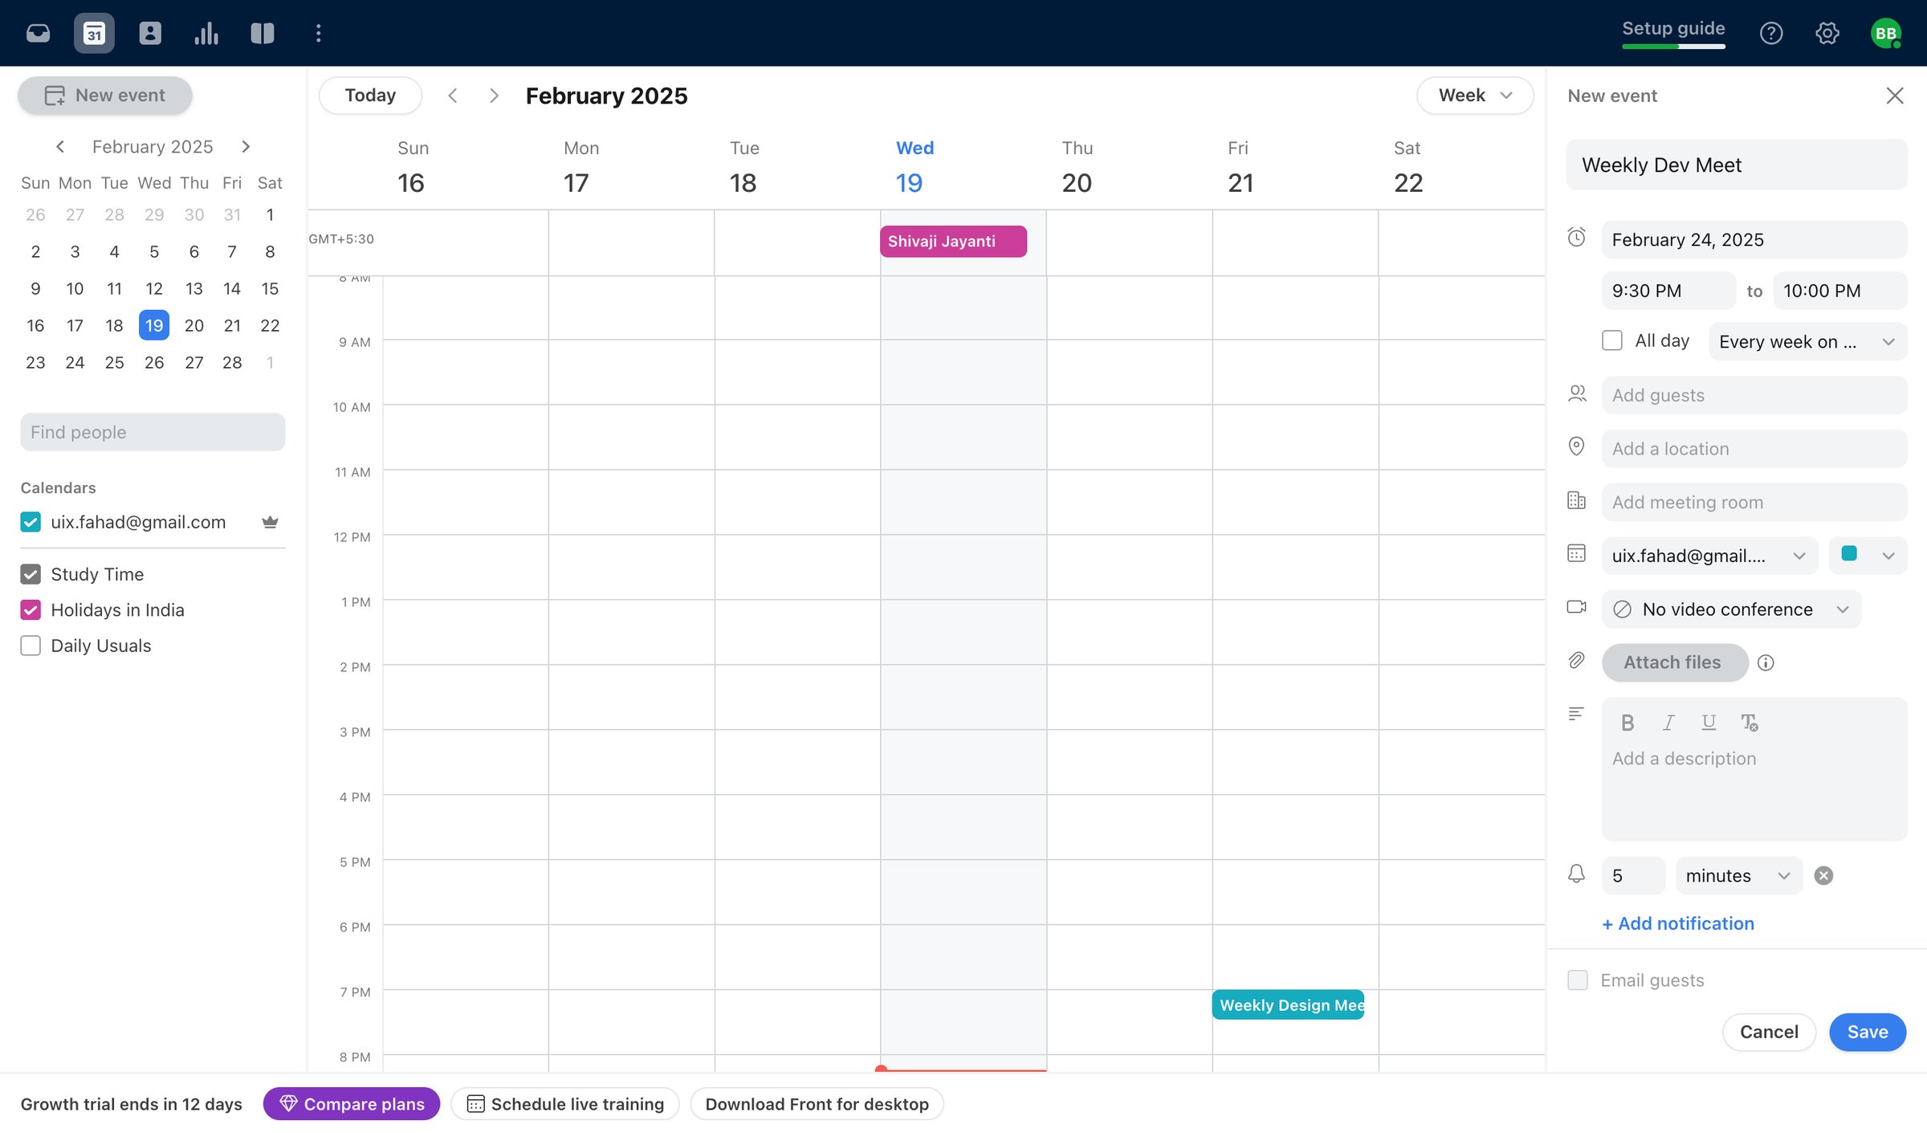Open the BB profile avatar
Viewport: 1927px width, 1133px height.
click(1886, 33)
